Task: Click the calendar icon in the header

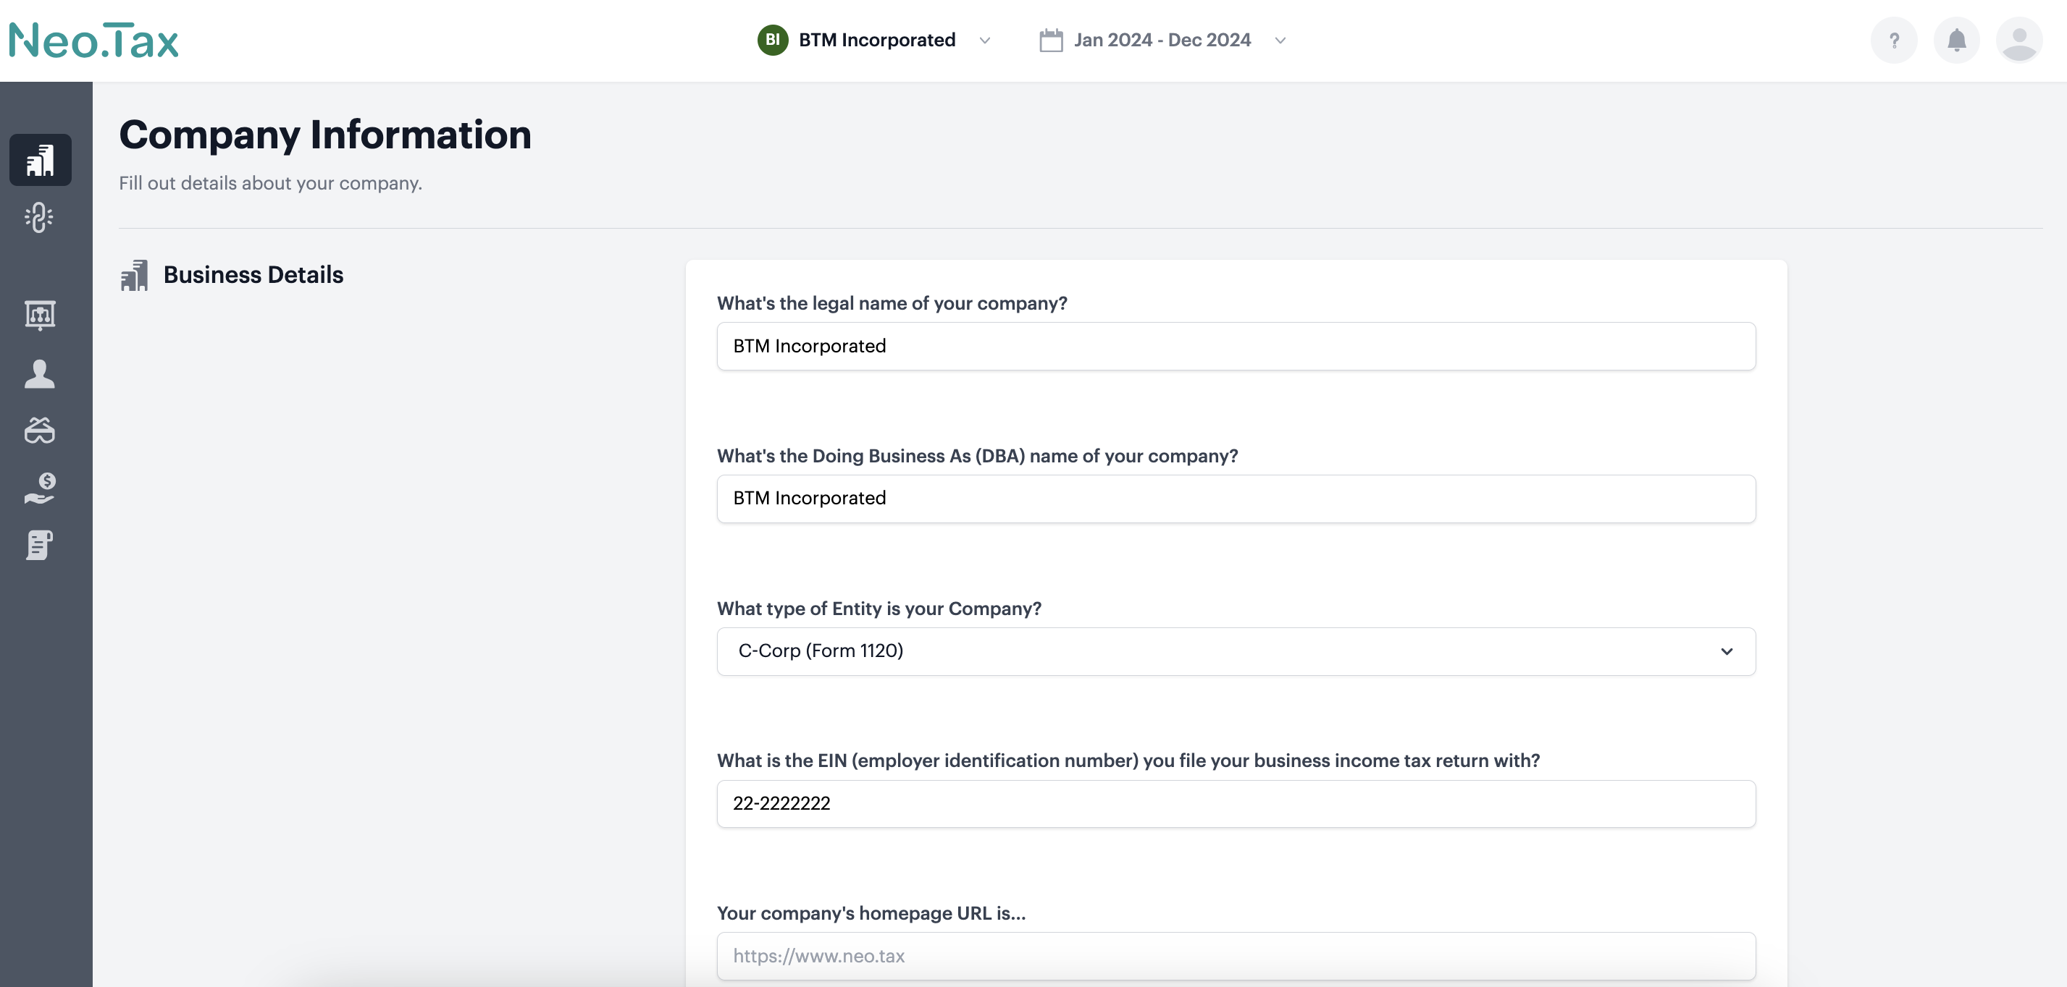Action: point(1050,40)
